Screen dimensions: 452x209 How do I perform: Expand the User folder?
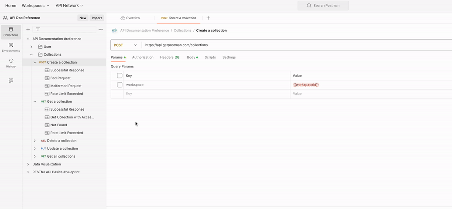(31, 47)
